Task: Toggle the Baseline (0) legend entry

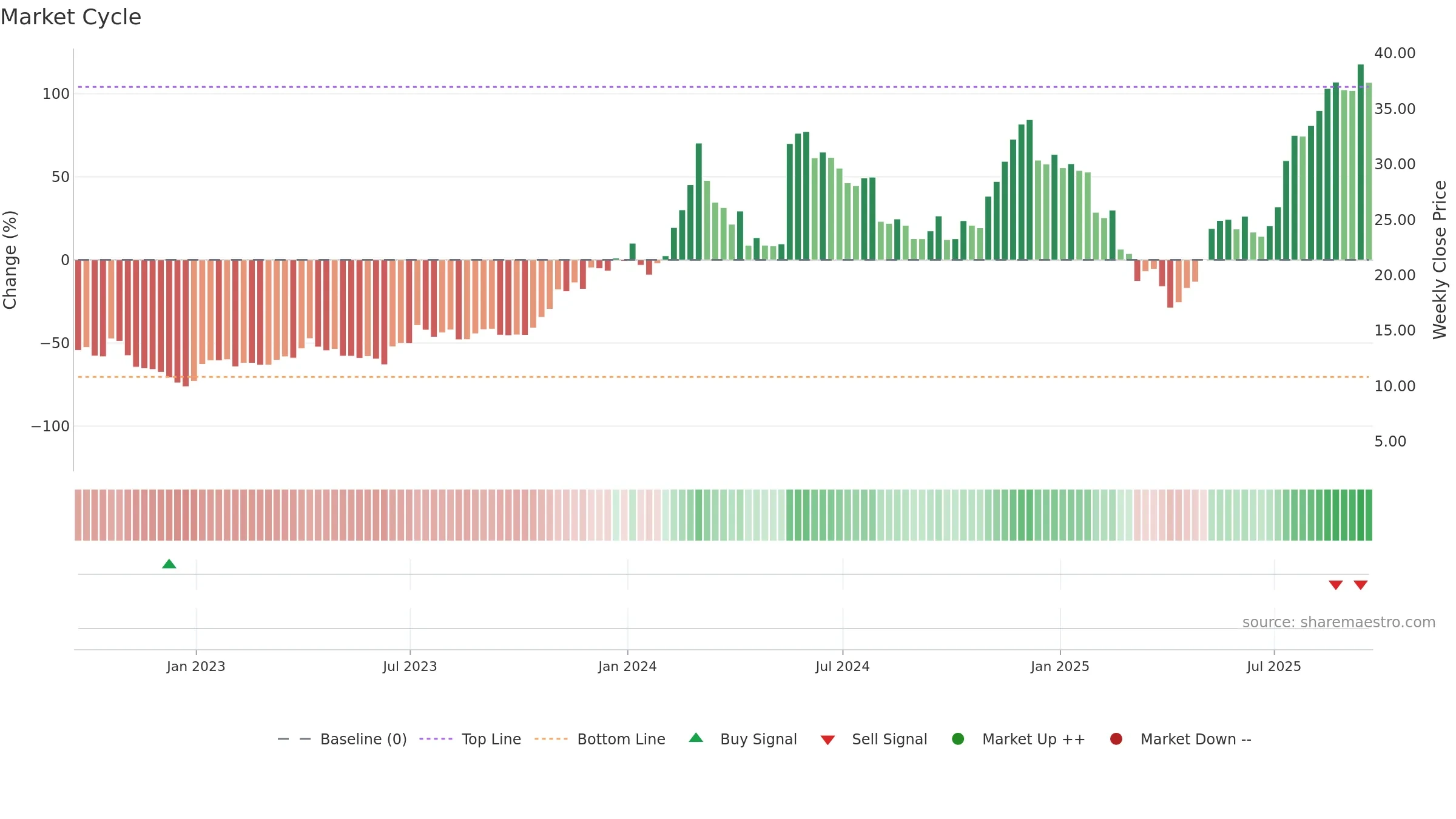Action: coord(342,739)
